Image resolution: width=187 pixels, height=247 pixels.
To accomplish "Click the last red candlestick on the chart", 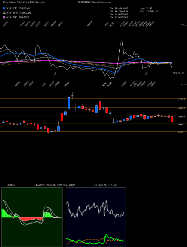I will click(172, 119).
